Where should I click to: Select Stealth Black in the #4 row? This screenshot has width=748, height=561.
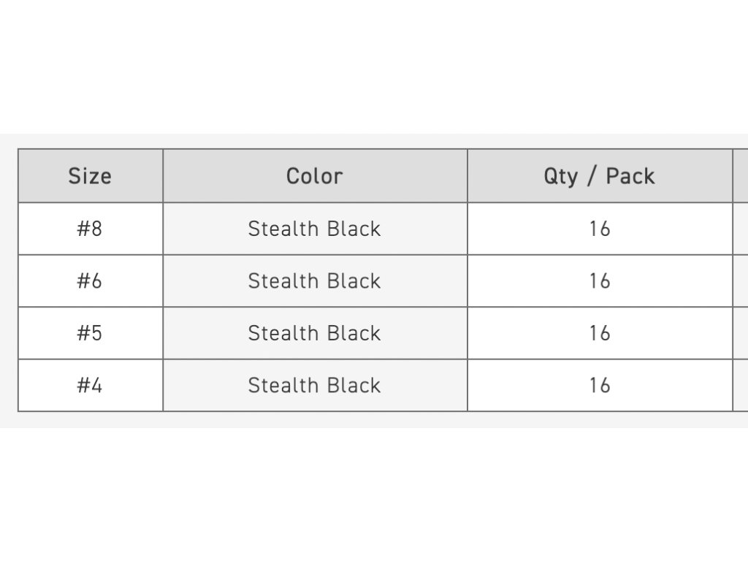314,385
